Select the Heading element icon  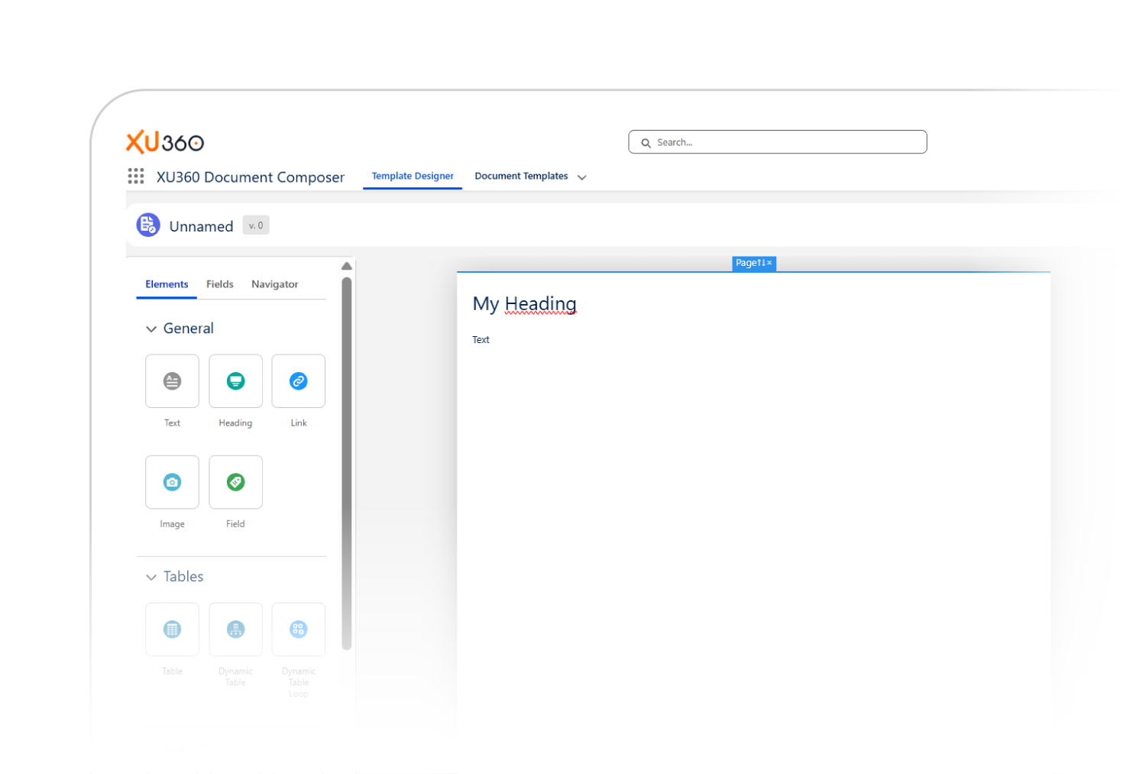click(235, 381)
